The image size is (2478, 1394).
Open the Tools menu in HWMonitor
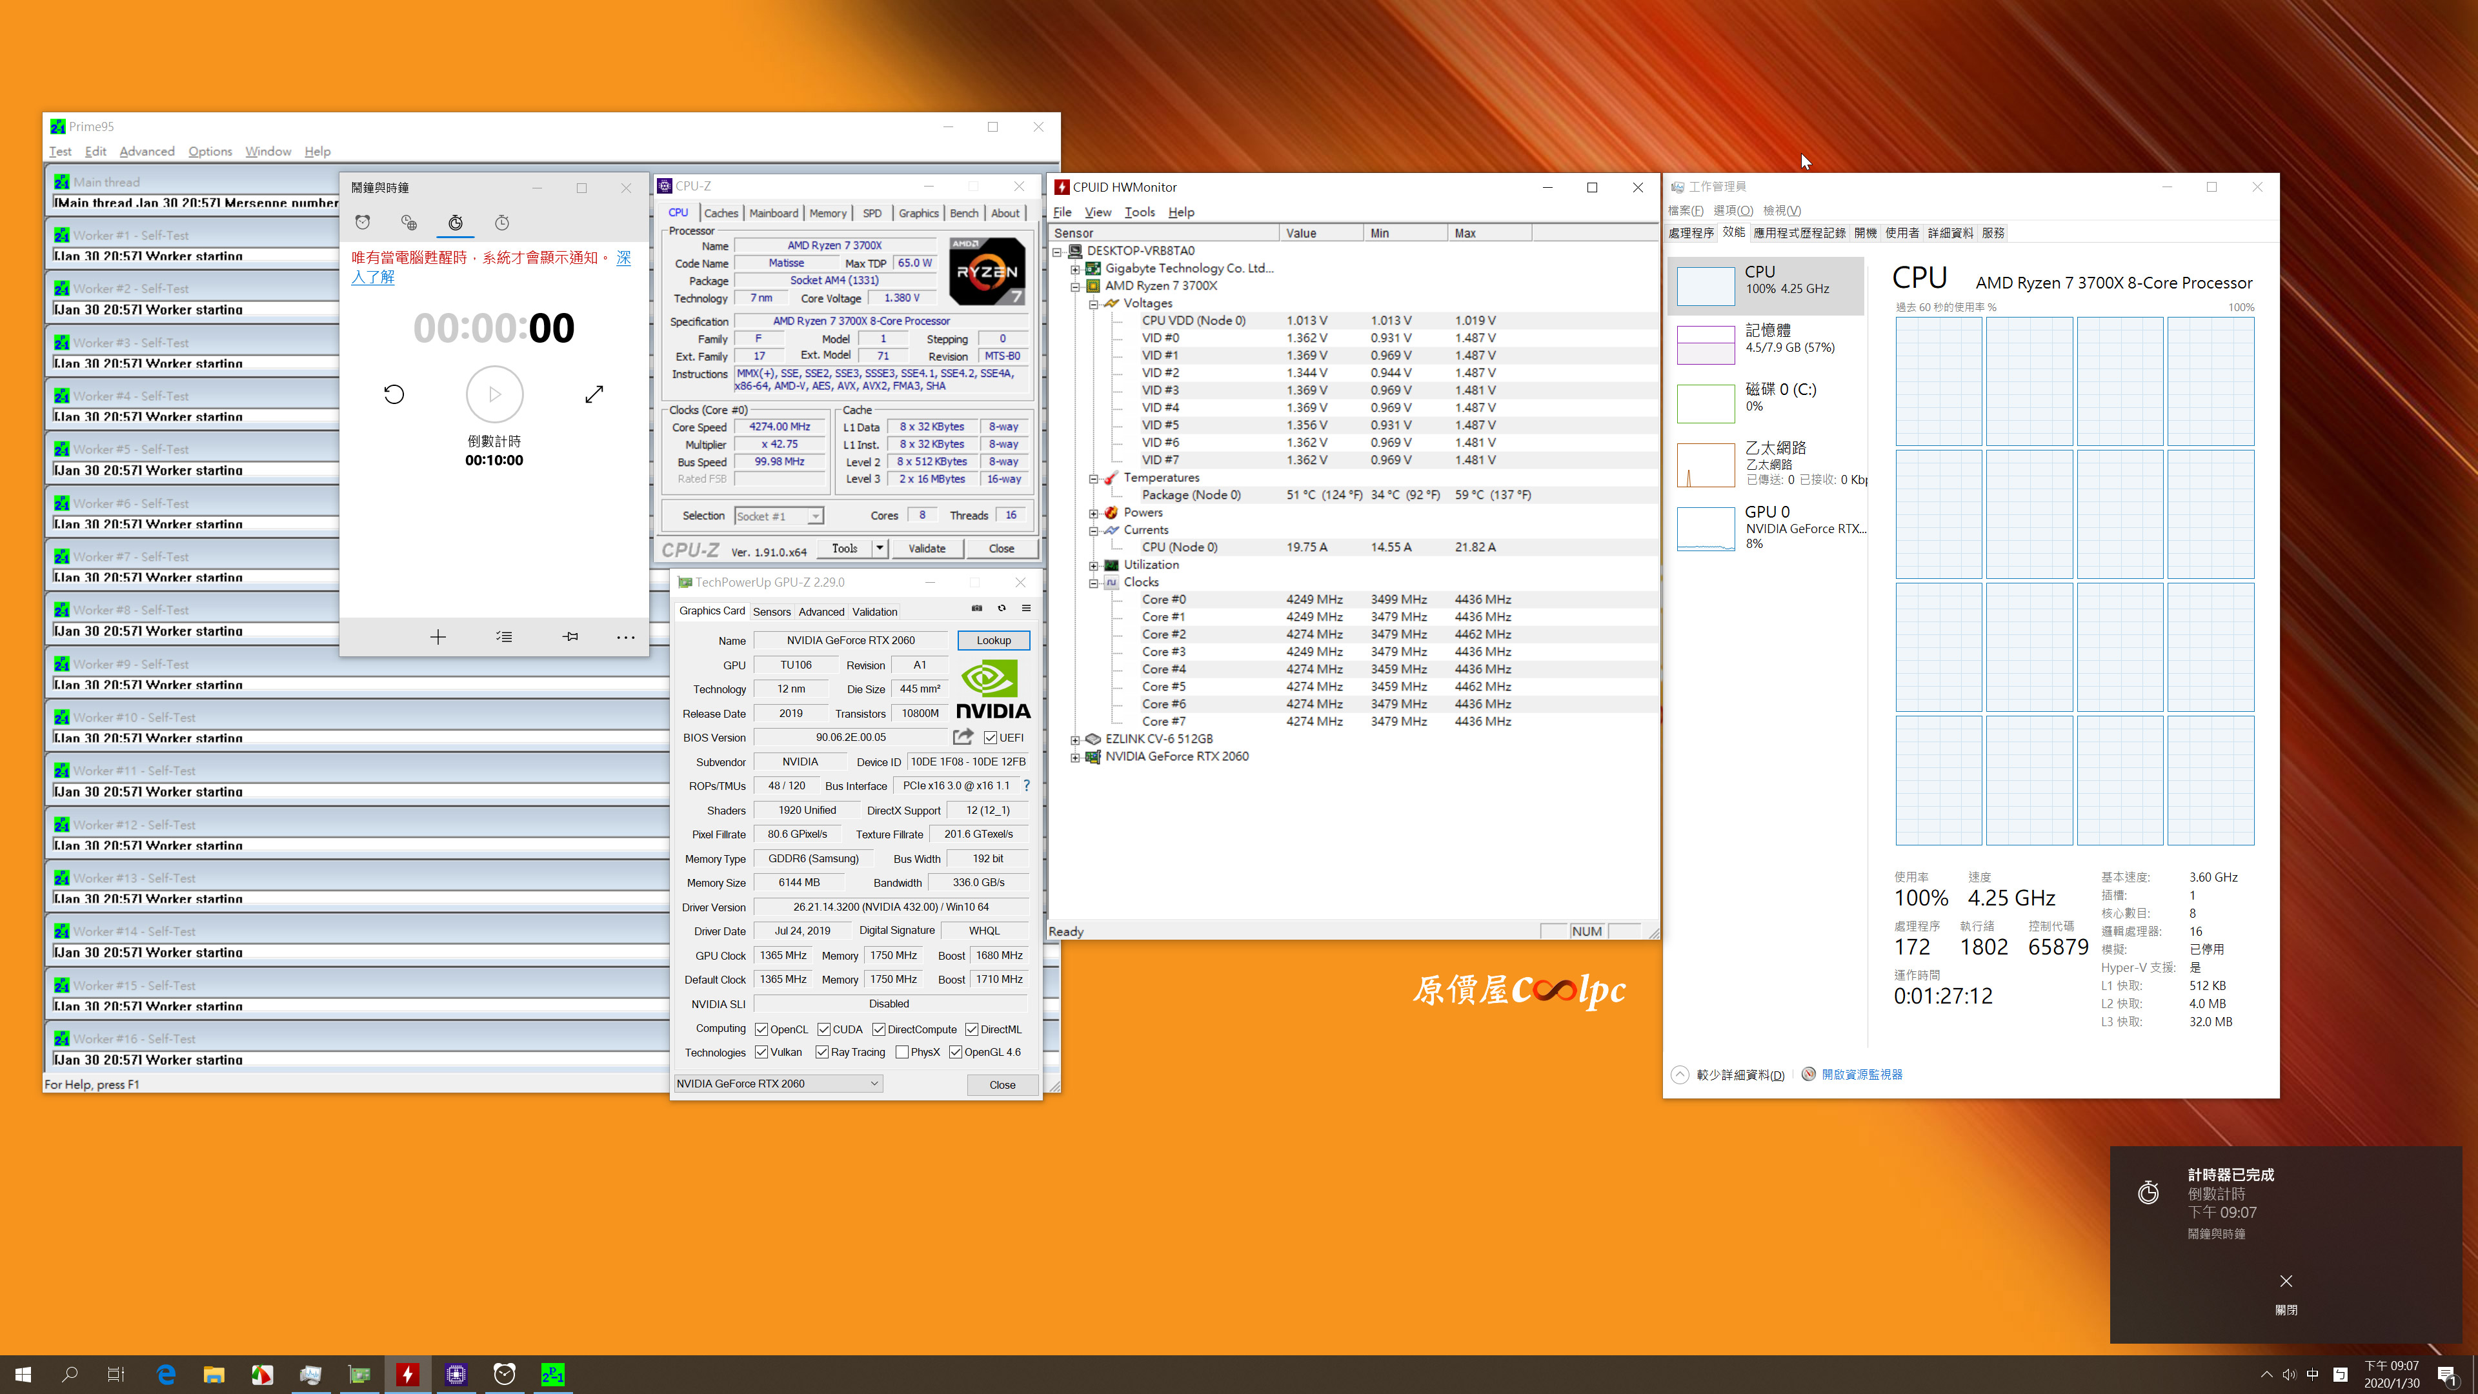pyautogui.click(x=1139, y=212)
